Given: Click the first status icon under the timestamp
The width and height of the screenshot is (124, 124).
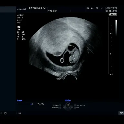Looking at the screenshot, I should (x=110, y=14).
